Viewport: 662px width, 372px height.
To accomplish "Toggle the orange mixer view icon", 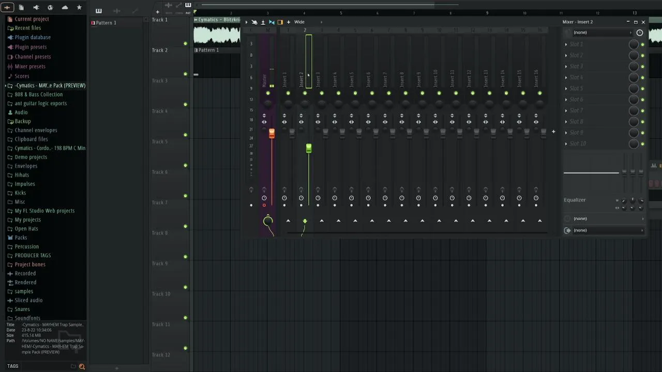I will (280, 22).
